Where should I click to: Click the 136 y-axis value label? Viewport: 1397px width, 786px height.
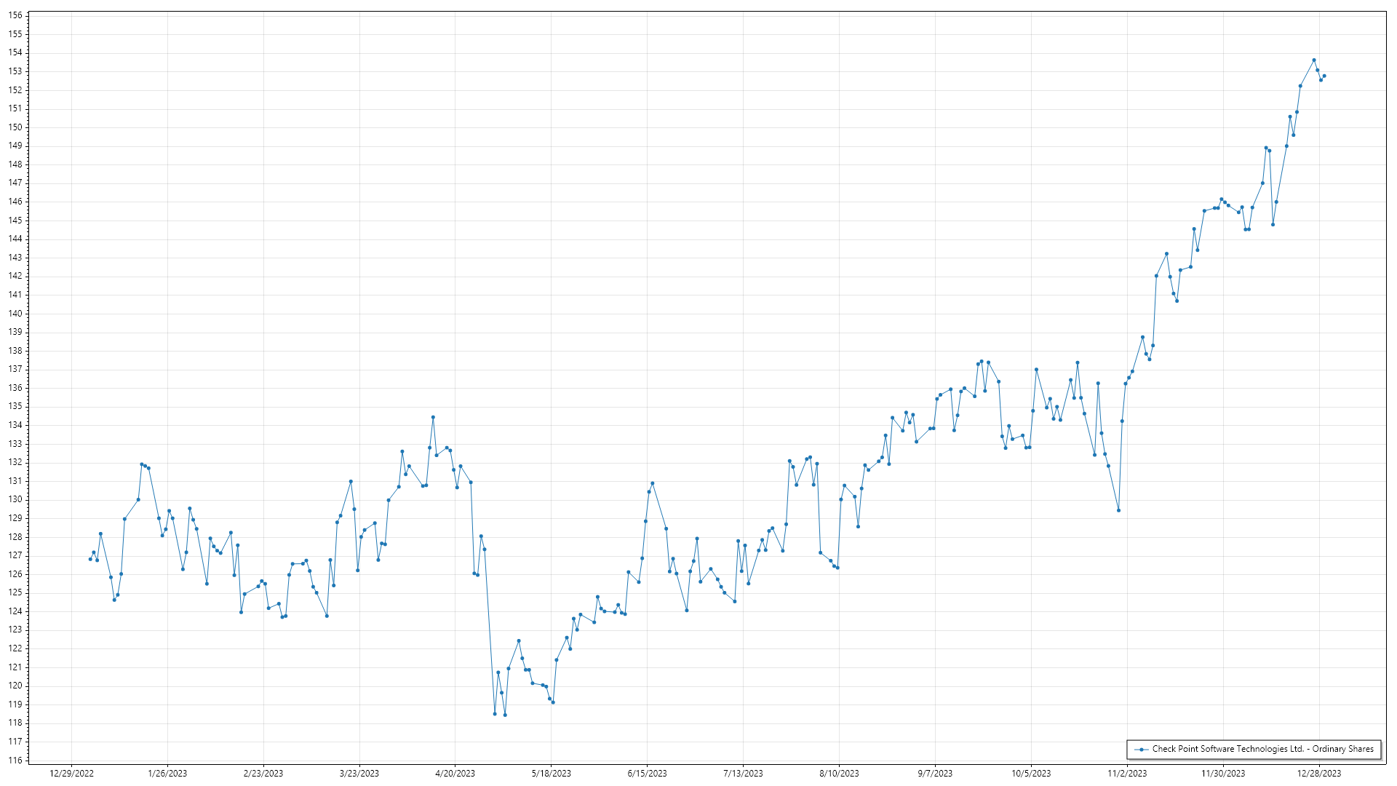15,388
